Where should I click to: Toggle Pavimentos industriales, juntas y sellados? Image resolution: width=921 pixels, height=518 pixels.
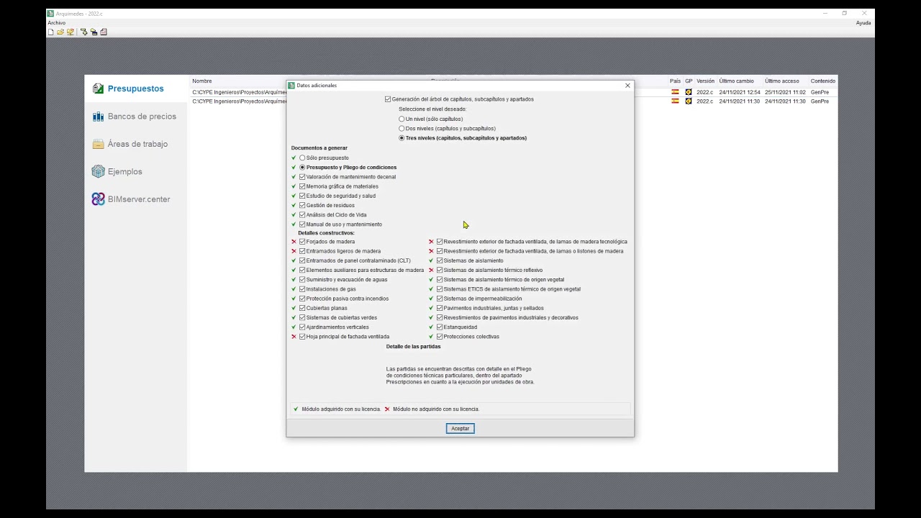click(440, 308)
